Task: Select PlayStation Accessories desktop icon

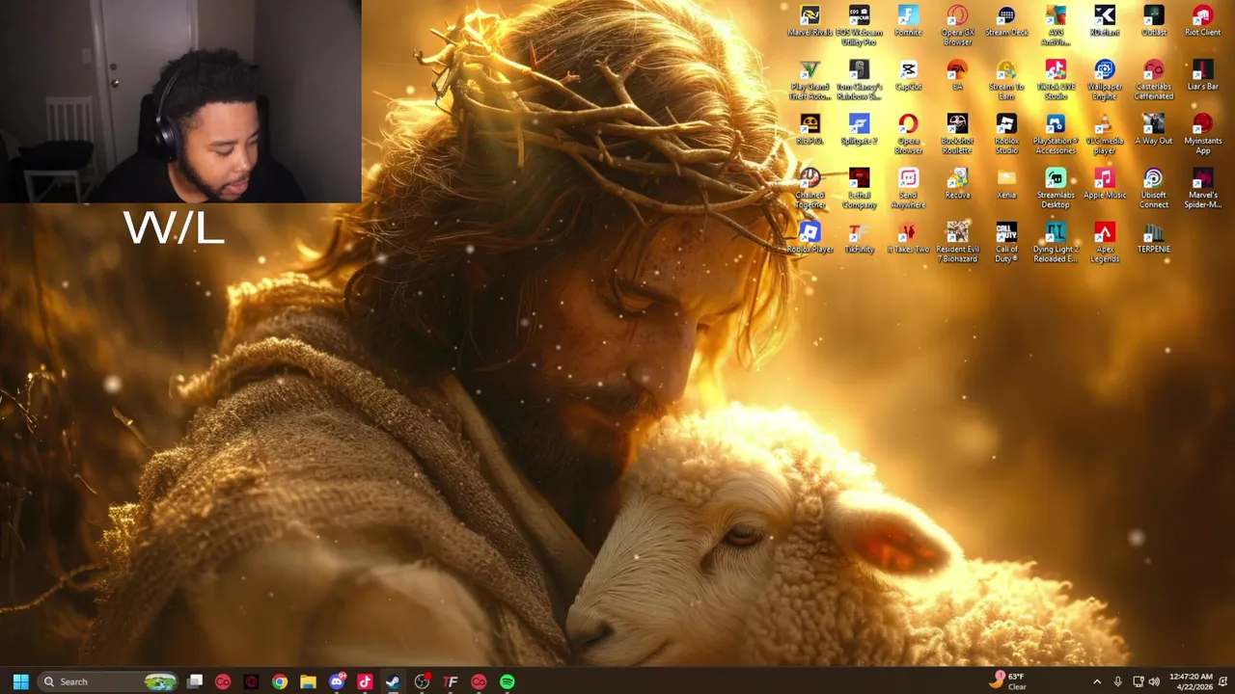Action: [1056, 134]
